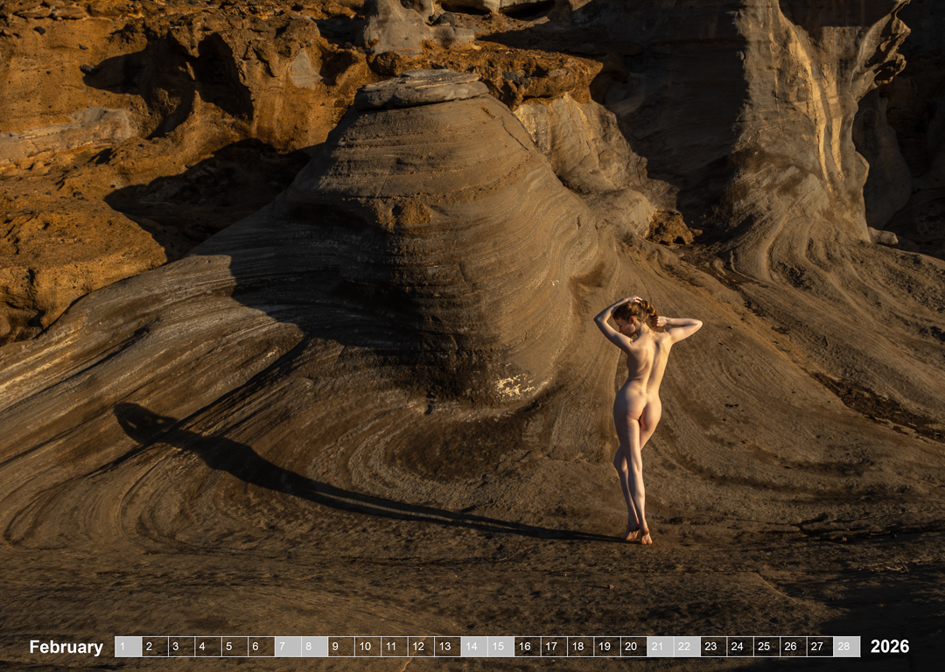Click day 3 in the date strip
Screen dimensions: 945x672
coord(181,647)
